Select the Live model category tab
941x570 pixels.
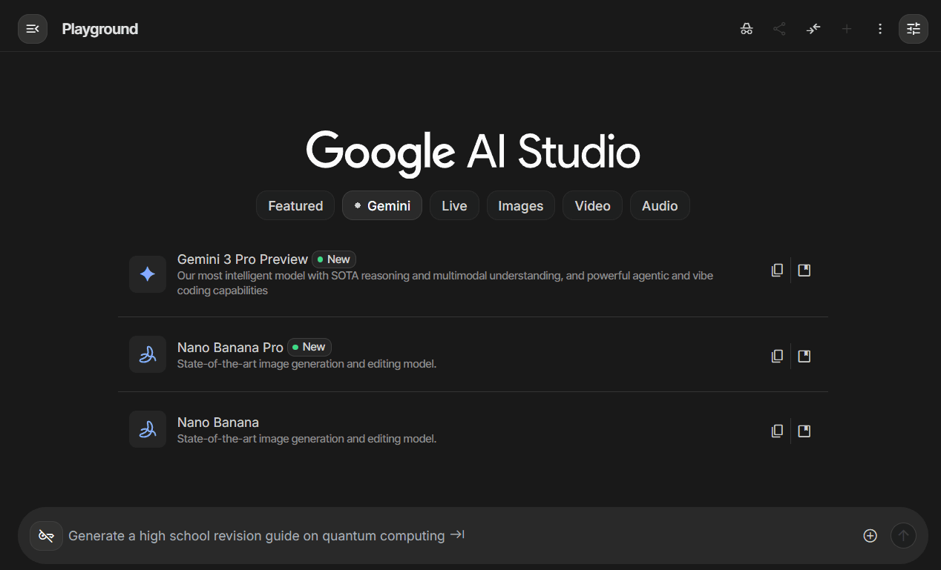[454, 205]
